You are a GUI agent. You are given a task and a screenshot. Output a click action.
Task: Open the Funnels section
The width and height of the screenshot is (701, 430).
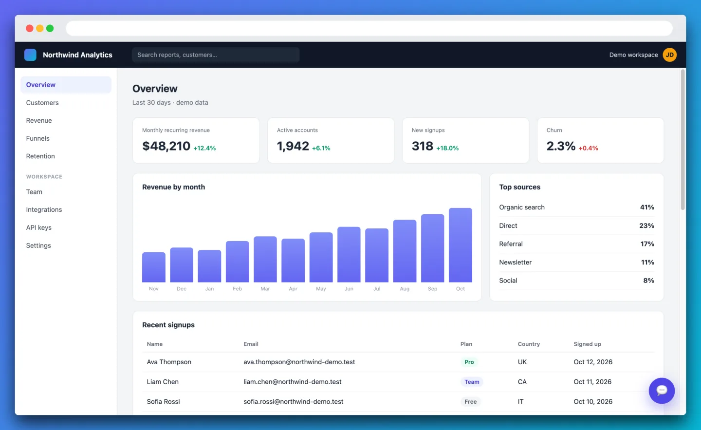[66, 138]
